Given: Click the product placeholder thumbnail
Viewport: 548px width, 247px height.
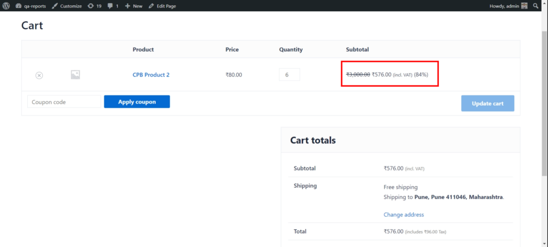Looking at the screenshot, I should (x=75, y=75).
